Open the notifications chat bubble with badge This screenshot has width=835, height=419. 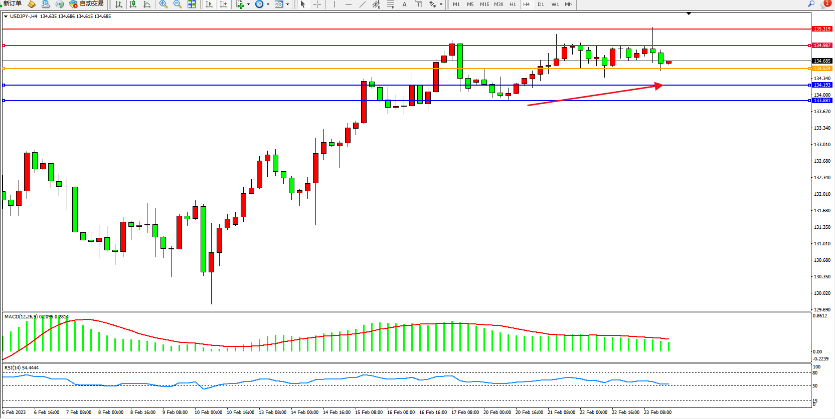(x=825, y=5)
